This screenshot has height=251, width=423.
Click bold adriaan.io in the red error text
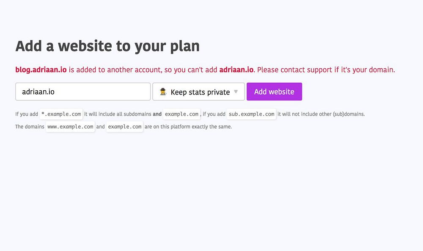point(236,70)
